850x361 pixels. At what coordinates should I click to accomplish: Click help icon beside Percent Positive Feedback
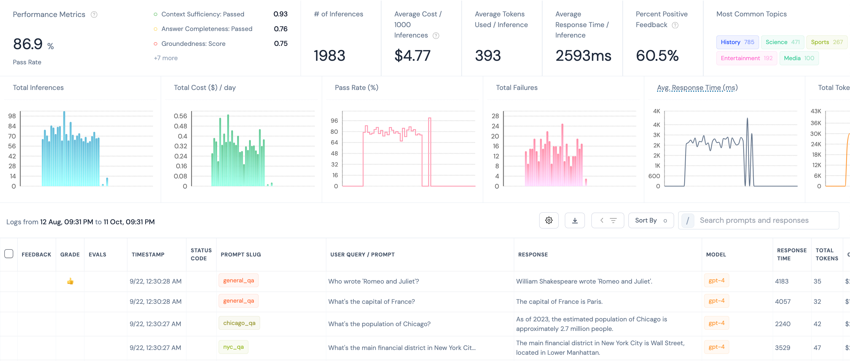coord(675,25)
